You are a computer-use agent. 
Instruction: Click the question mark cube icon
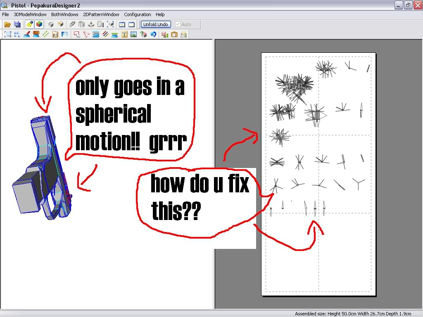click(143, 35)
